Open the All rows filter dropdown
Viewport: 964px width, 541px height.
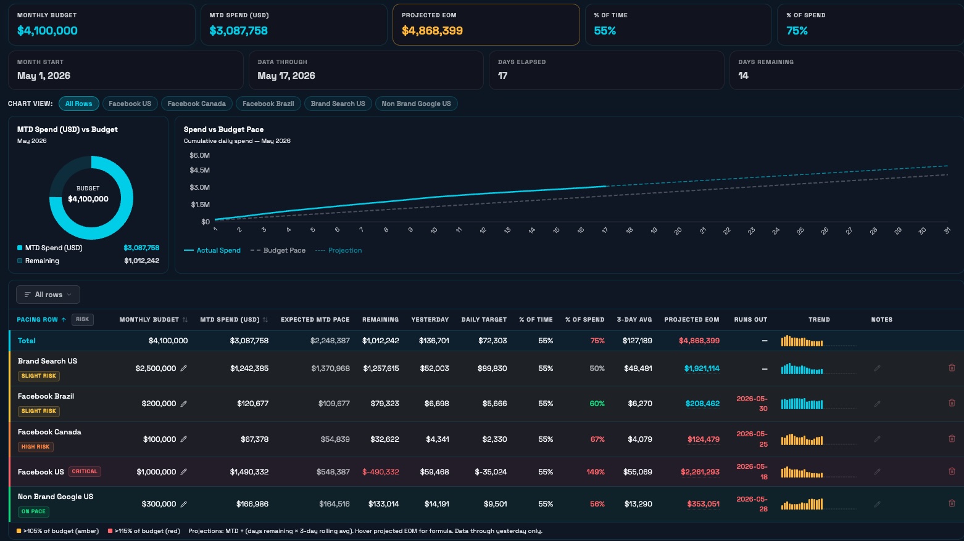(48, 295)
